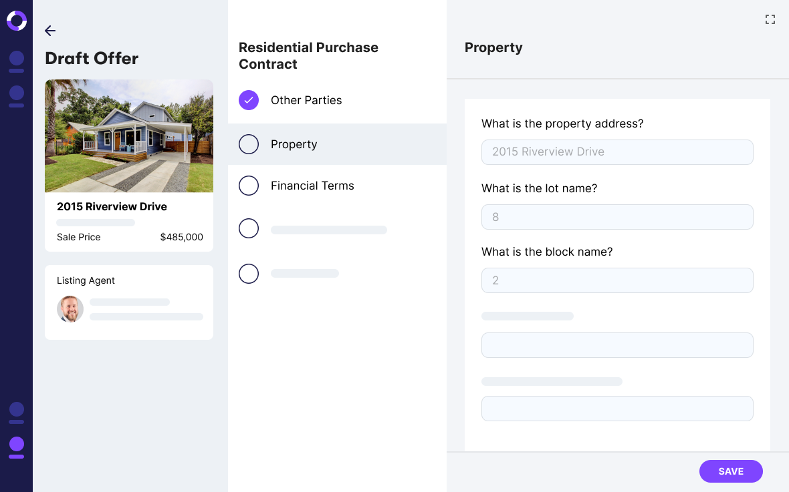Click the block name input field

click(x=617, y=280)
